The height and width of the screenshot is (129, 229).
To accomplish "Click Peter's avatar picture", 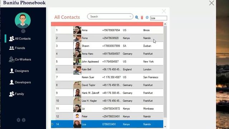I will (77, 116).
